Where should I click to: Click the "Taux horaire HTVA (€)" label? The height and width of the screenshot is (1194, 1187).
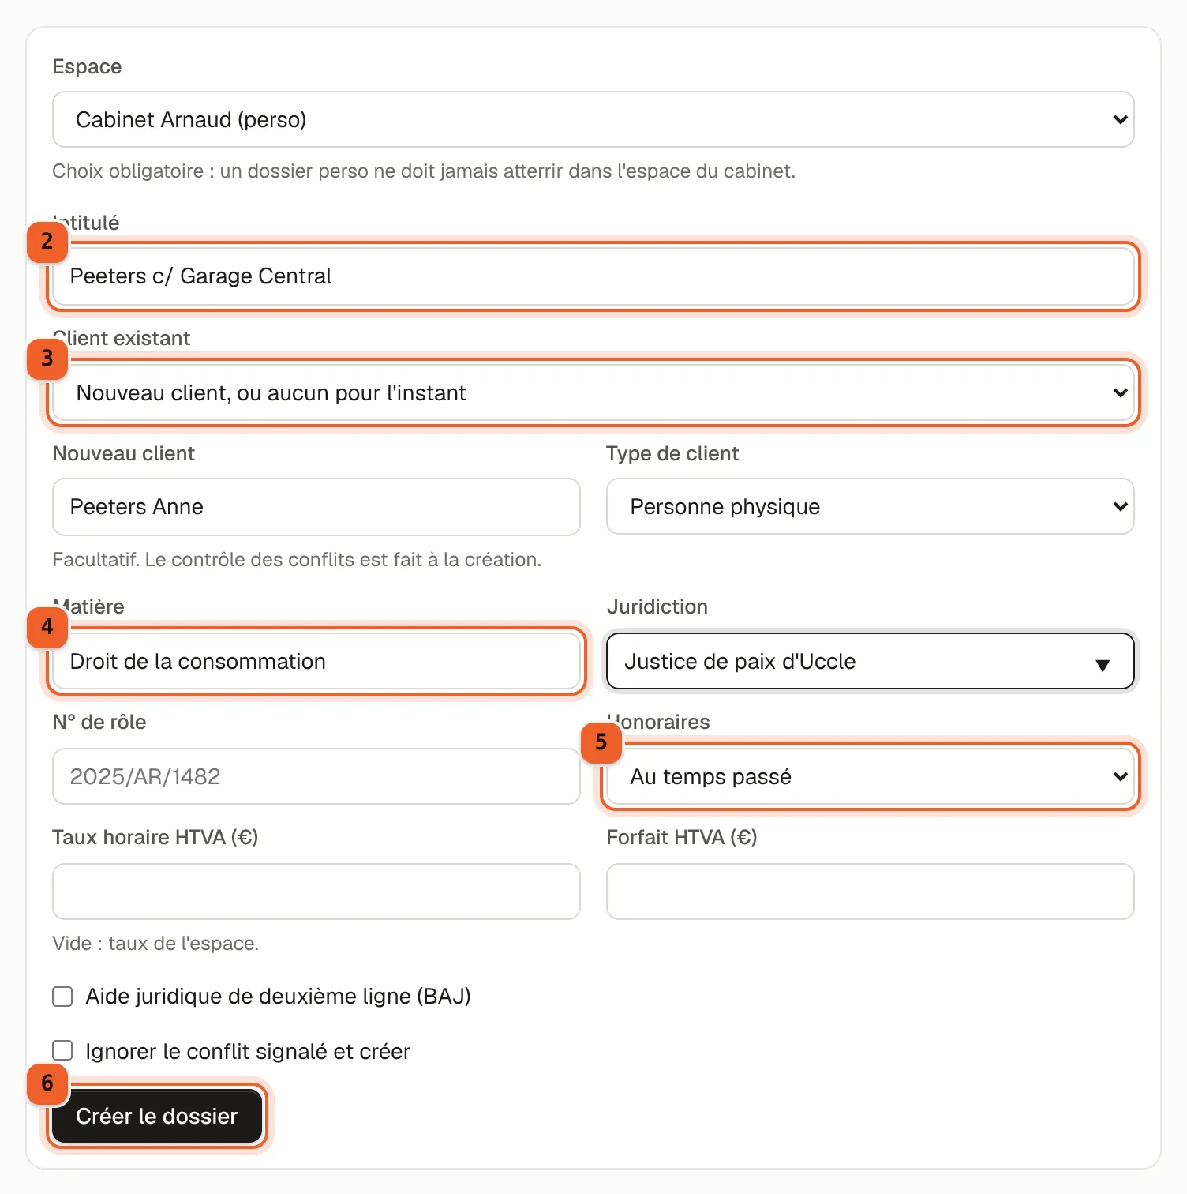tap(155, 837)
